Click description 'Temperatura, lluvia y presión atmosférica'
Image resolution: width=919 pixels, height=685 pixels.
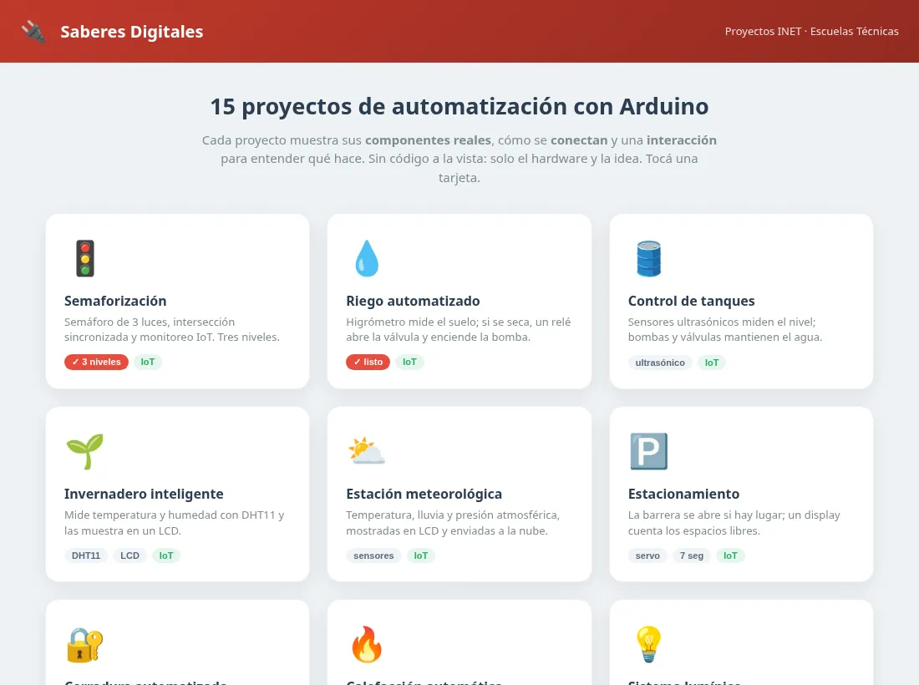click(x=453, y=523)
